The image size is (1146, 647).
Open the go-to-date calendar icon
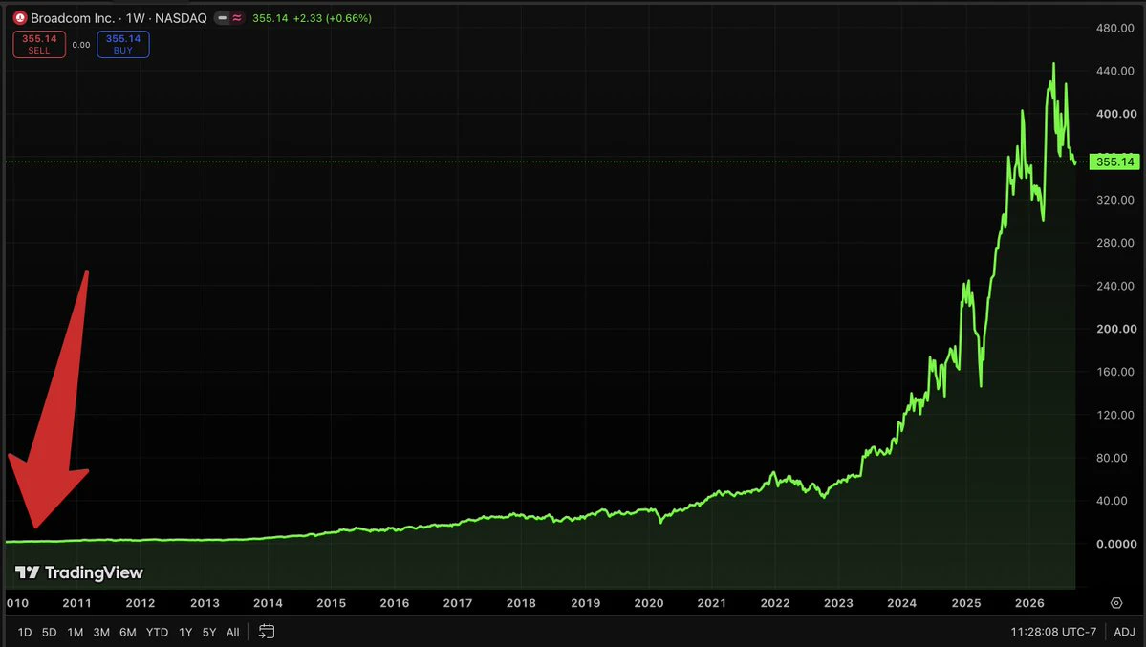click(267, 632)
